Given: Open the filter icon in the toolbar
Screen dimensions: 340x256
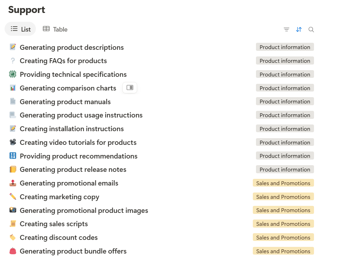Looking at the screenshot, I should click(x=287, y=29).
